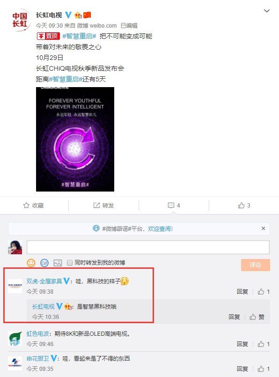This screenshot has height=377, width=279.
Task: Open the 申花厨卫 user profile
Action: tap(38, 358)
